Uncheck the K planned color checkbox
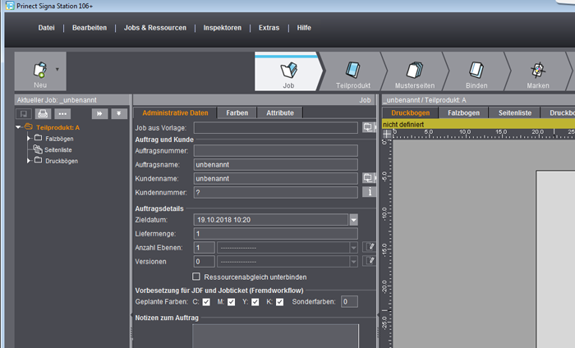Image resolution: width=575 pixels, height=348 pixels. coord(280,302)
